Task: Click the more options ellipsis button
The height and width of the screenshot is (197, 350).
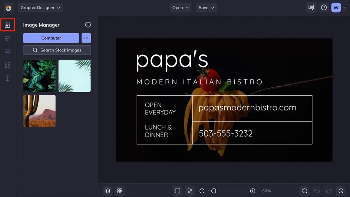Action: click(86, 38)
